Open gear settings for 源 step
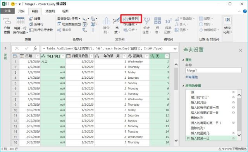248x152 pixels. tap(233, 92)
